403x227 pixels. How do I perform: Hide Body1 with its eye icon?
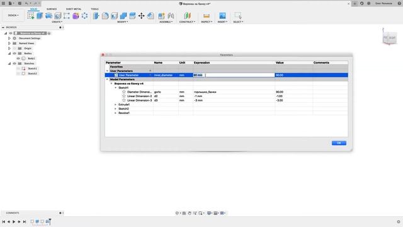tap(18, 59)
